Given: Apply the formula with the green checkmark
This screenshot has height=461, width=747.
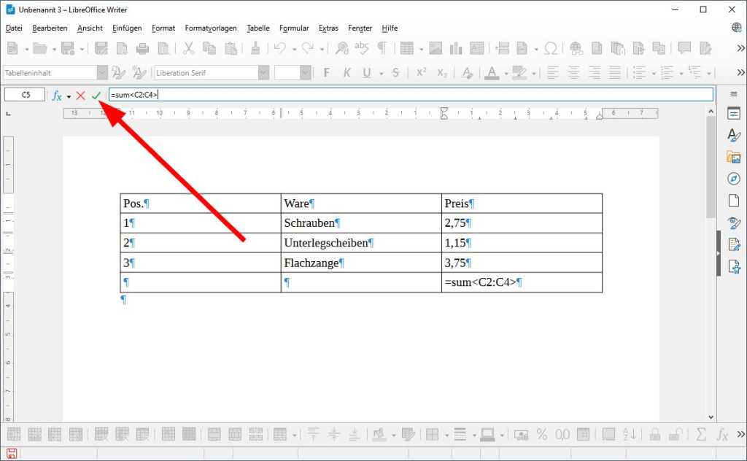Looking at the screenshot, I should 96,95.
